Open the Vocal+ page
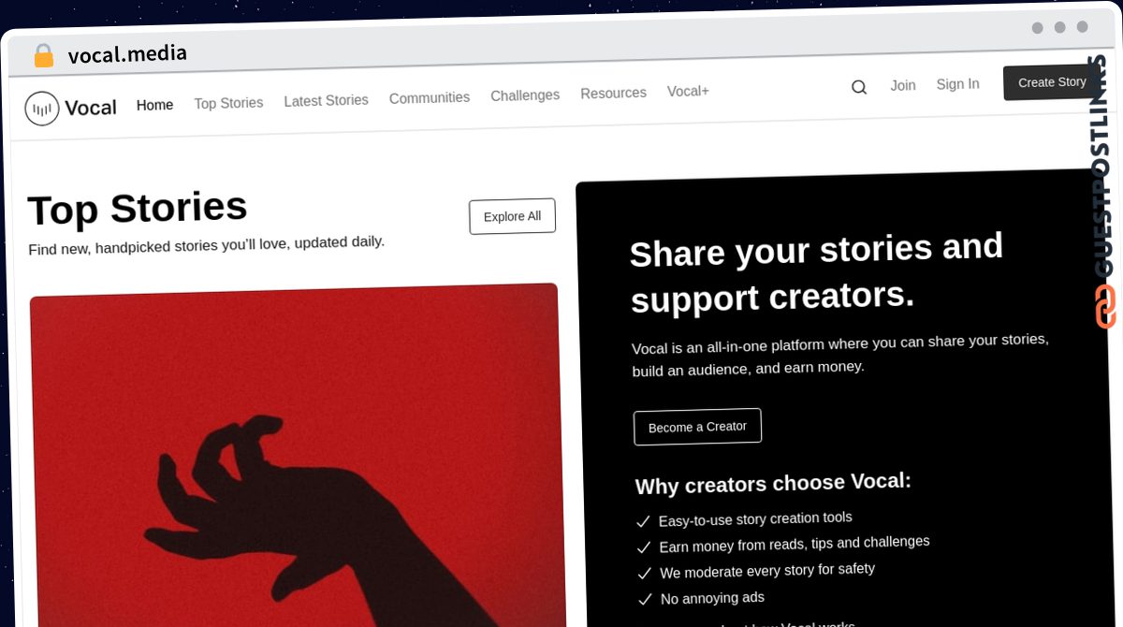The image size is (1123, 627). [x=688, y=91]
